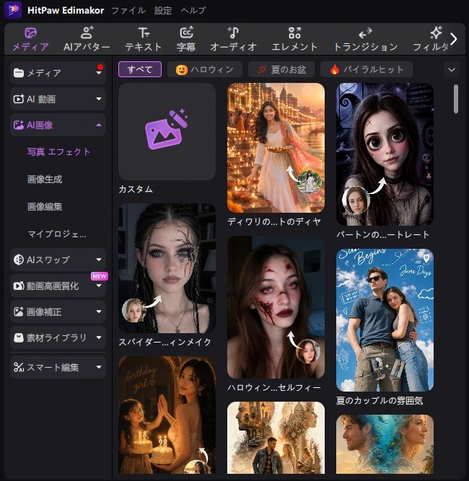This screenshot has height=481, width=469.
Task: Click the AIスワップ sidebar icon
Action: pyautogui.click(x=19, y=260)
